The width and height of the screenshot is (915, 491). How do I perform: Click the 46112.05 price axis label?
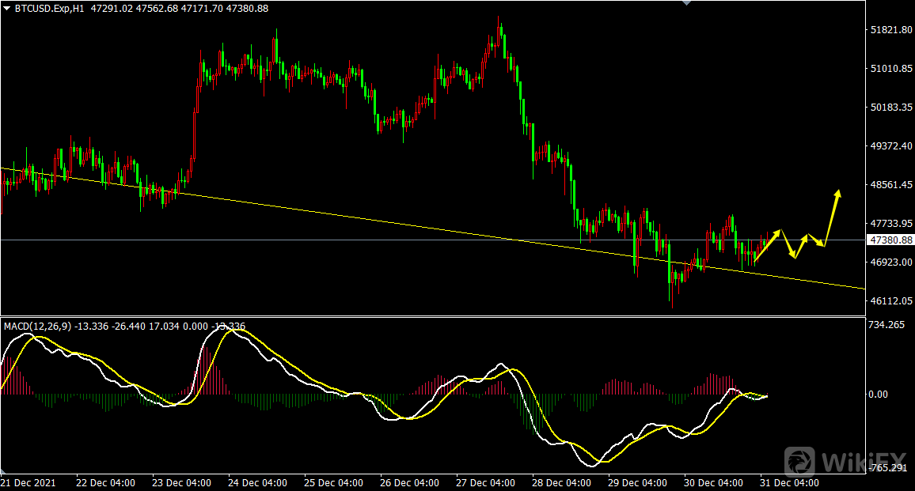(x=891, y=300)
